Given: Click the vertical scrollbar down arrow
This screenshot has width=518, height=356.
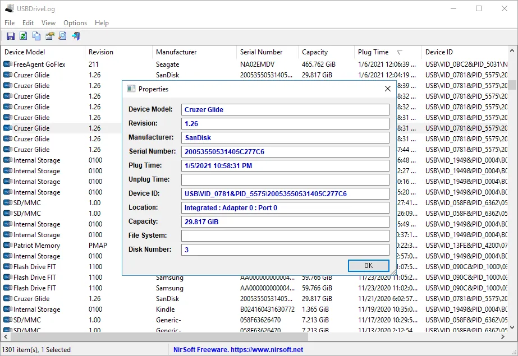Looking at the screenshot, I should (512, 327).
